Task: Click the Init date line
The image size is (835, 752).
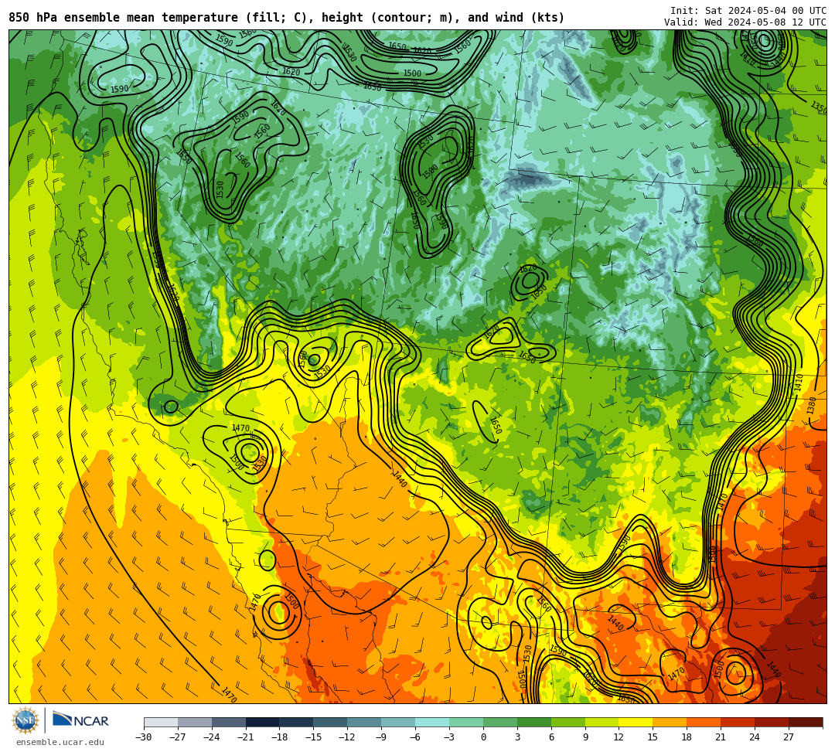Action: pyautogui.click(x=748, y=11)
